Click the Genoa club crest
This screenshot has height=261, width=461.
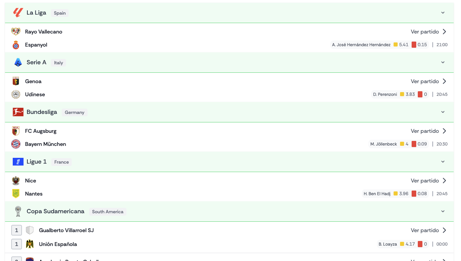pos(15,81)
